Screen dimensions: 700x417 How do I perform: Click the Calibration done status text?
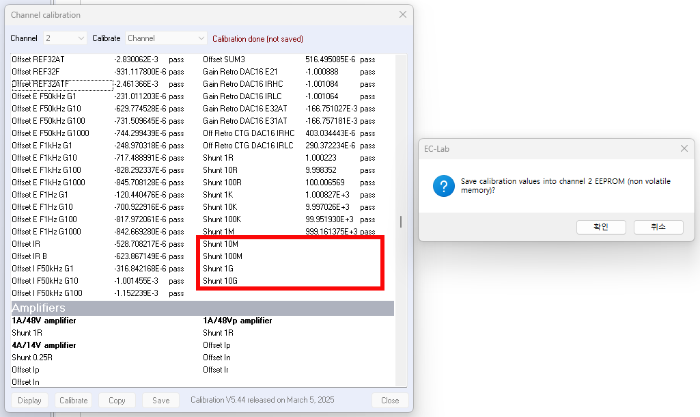pos(257,39)
